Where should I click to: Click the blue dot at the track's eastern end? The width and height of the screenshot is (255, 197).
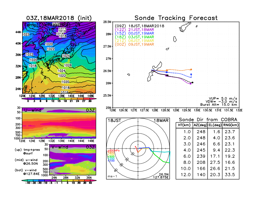191,74
